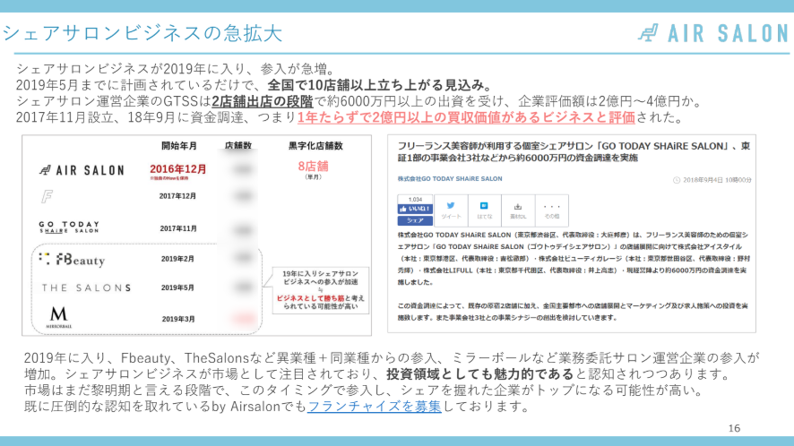Click the clock icon beside article date
The image size is (794, 446).
tap(677, 180)
